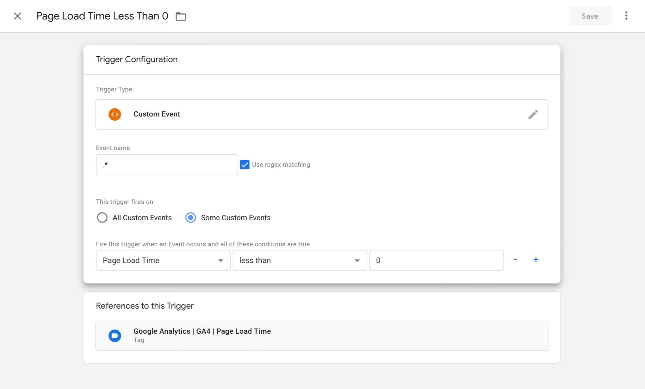645x389 pixels.
Task: Click the Trigger Configuration heading
Action: click(137, 59)
